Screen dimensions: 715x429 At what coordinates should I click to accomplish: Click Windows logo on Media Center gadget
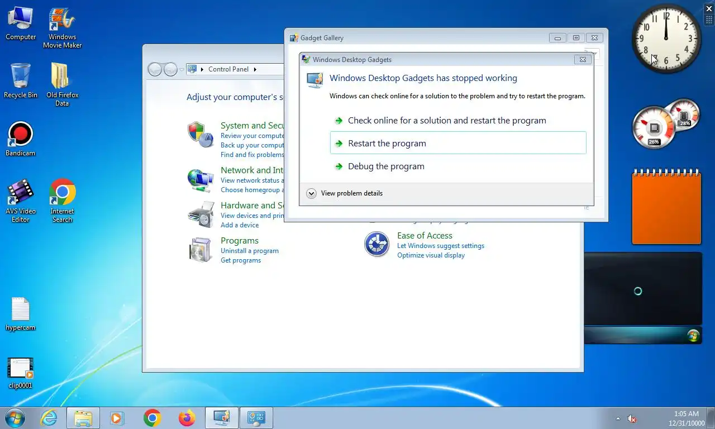point(693,335)
